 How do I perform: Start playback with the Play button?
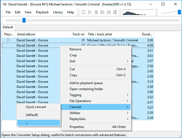click(90, 12)
